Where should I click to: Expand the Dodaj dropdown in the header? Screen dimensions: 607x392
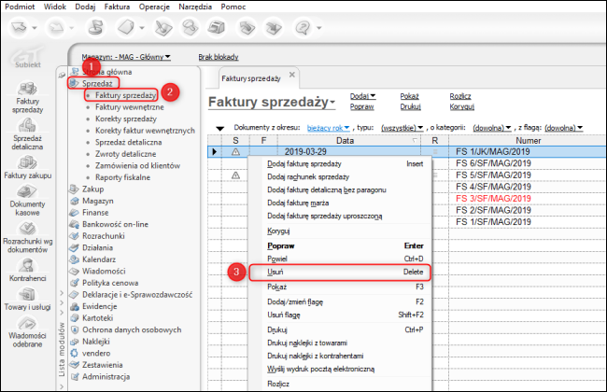pyautogui.click(x=362, y=95)
